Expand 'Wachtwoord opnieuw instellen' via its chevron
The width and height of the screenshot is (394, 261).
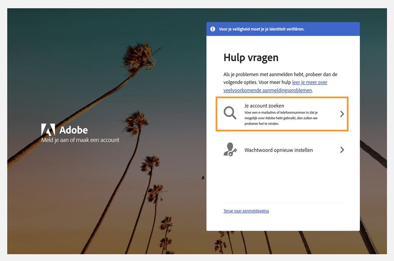pos(342,150)
